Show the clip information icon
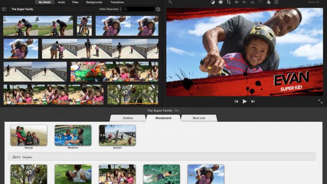Viewport: 327px width, 184px height. click(277, 2)
